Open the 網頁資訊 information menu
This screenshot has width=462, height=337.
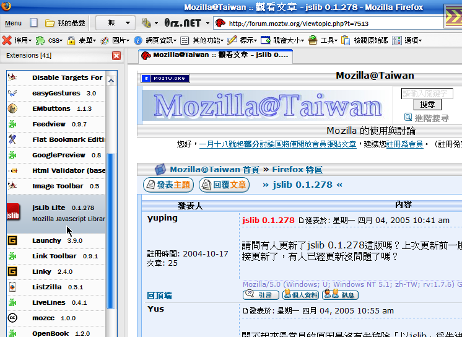161,40
